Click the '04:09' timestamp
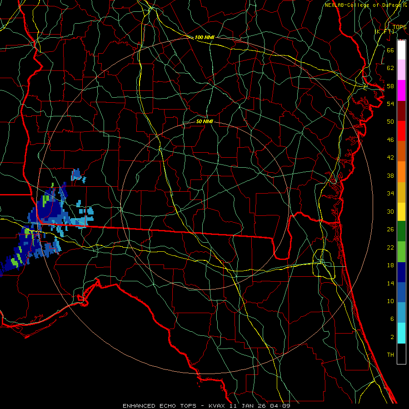This screenshot has width=409, height=409. point(280,406)
